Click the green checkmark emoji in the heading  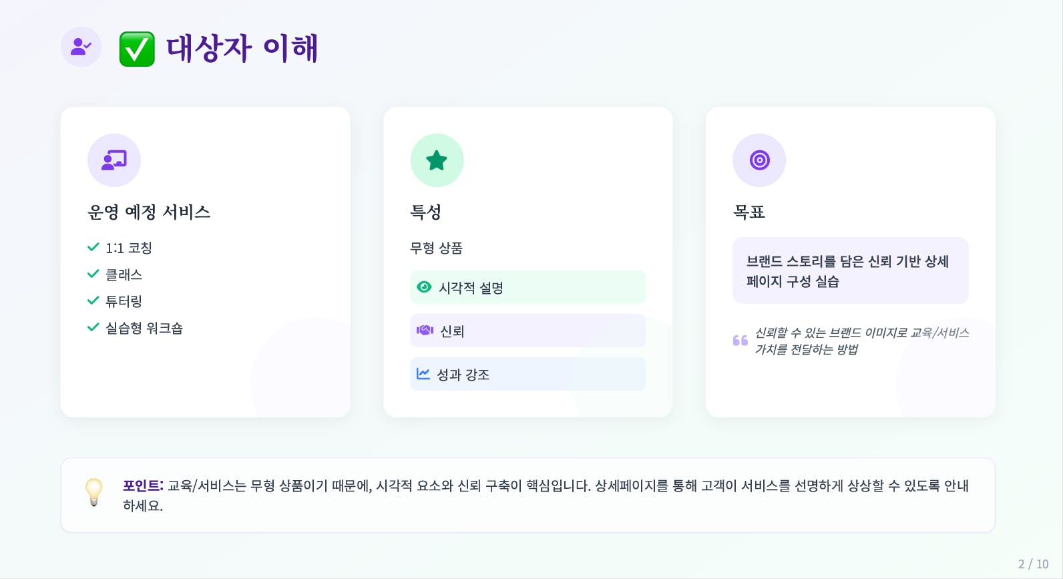(137, 49)
